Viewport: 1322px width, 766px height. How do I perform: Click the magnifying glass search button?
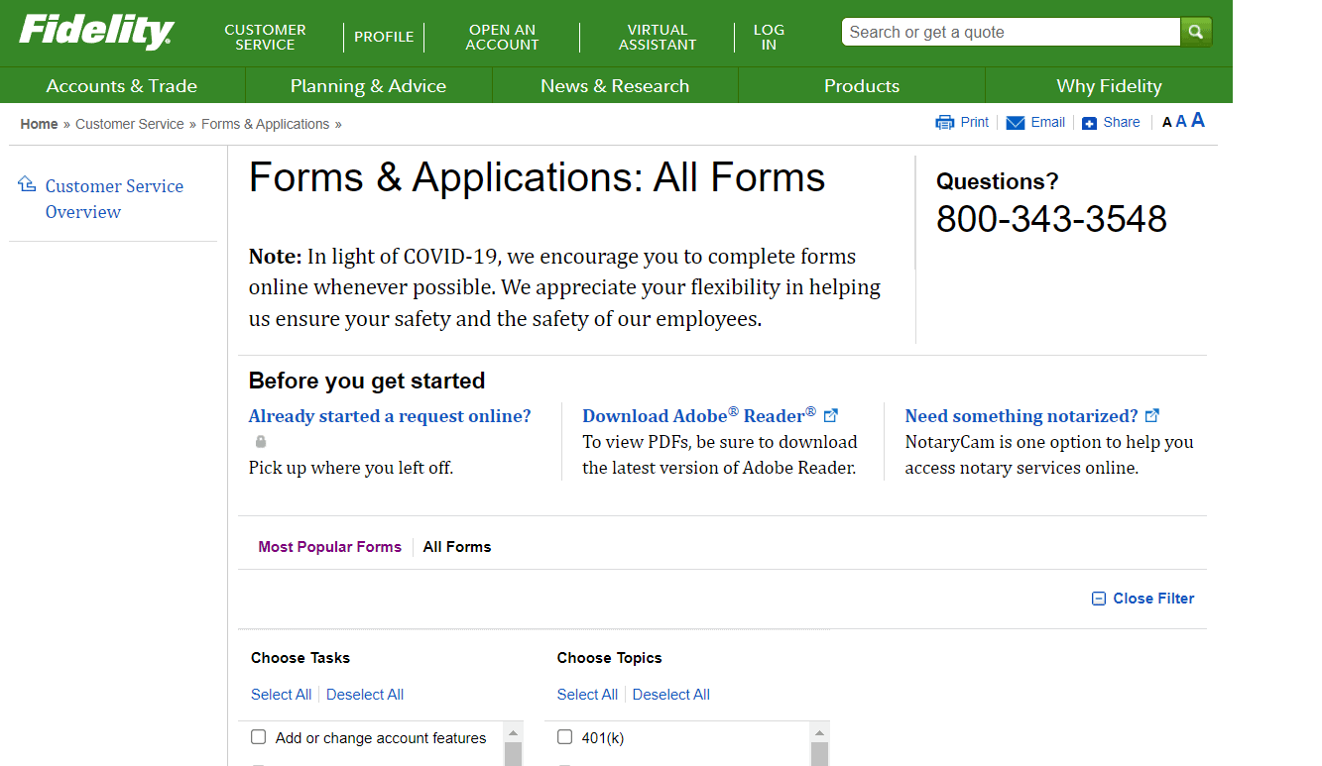tap(1196, 32)
